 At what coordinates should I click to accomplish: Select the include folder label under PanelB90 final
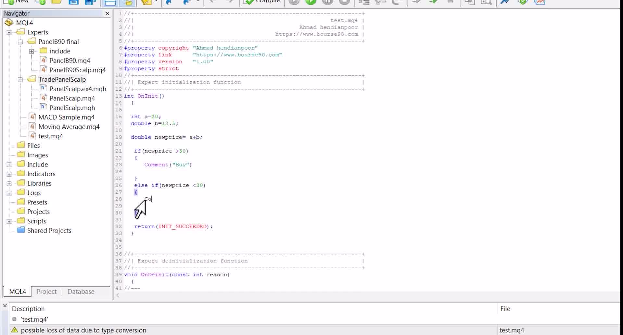pyautogui.click(x=60, y=51)
